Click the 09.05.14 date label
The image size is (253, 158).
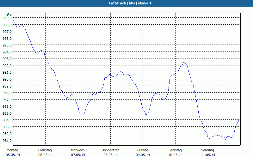point(143,155)
